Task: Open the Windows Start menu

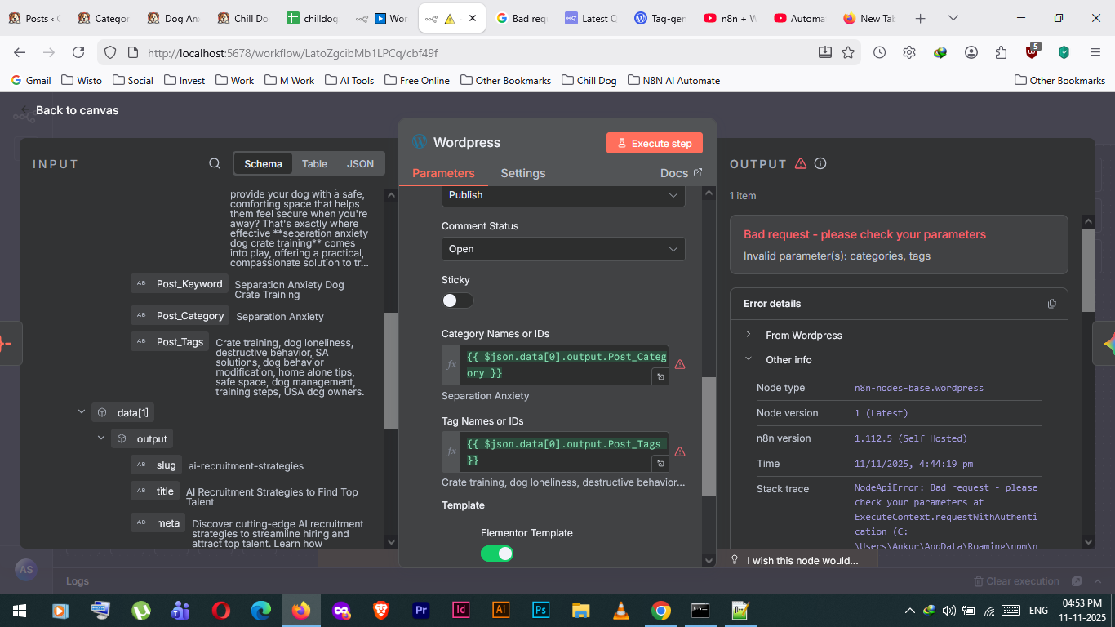Action: click(x=20, y=610)
